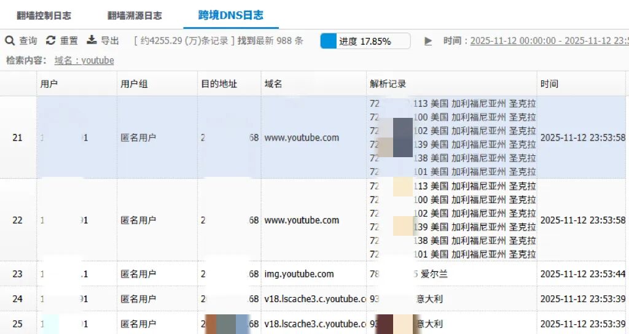Click www.youtube.com in row 21
629x334 pixels.
click(x=302, y=138)
